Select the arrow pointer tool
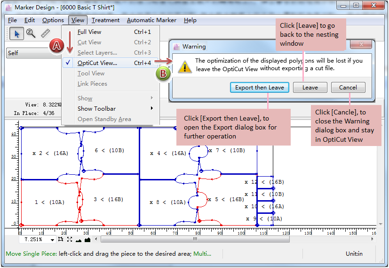Image resolution: width=389 pixels, height=268 pixels. [17, 33]
